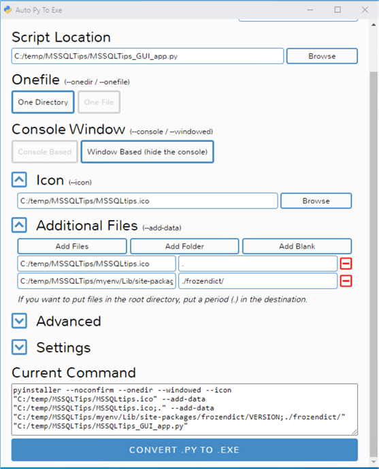Choose Window Based (hide the console)
Viewport: 379px width, 469px height.
click(147, 152)
